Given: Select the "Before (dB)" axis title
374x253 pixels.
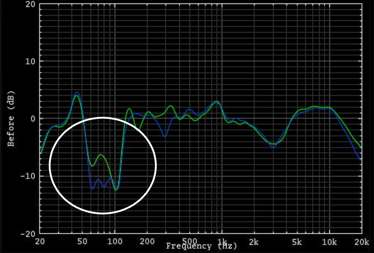Looking at the screenshot, I should pos(11,118).
